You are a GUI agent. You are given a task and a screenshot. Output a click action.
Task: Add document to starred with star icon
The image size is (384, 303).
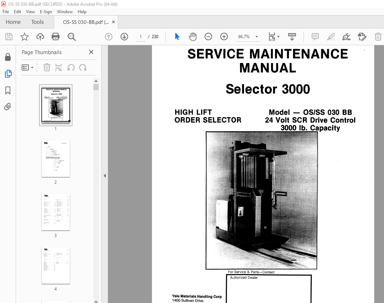[25, 37]
